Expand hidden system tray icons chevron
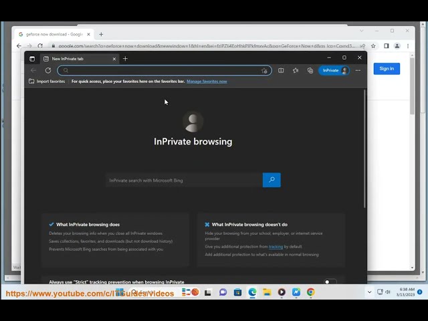 pos(369,292)
